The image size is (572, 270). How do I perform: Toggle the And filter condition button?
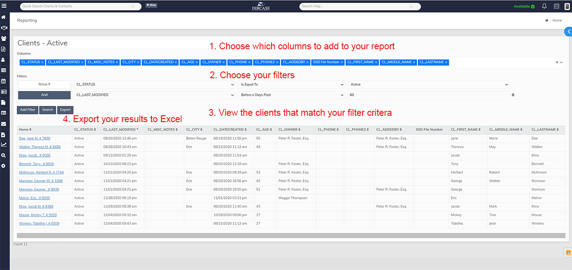(x=44, y=95)
